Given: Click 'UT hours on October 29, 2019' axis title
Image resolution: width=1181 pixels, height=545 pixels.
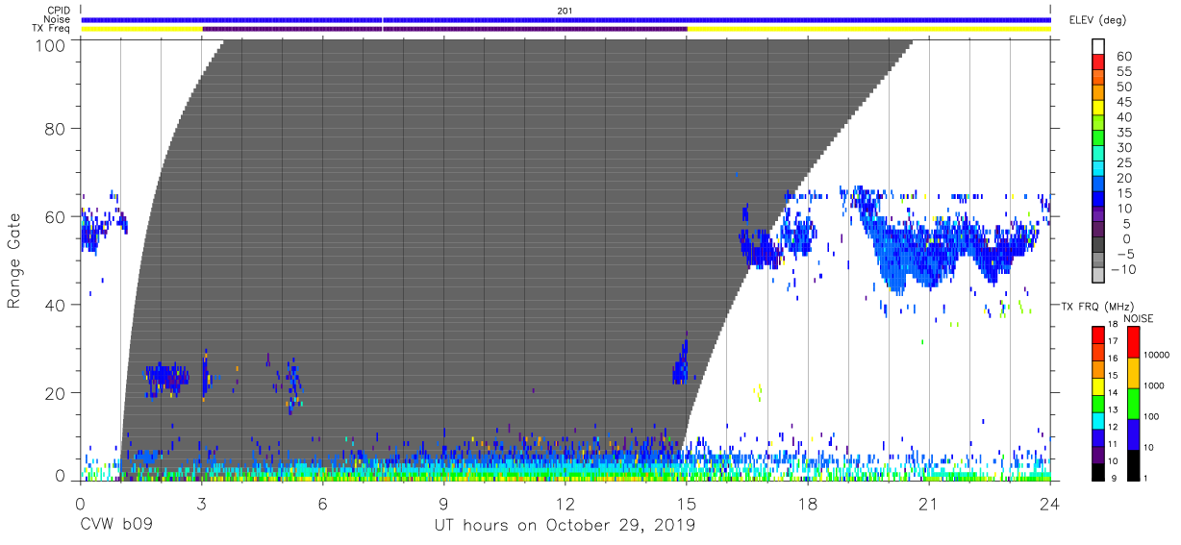Looking at the screenshot, I should [565, 527].
